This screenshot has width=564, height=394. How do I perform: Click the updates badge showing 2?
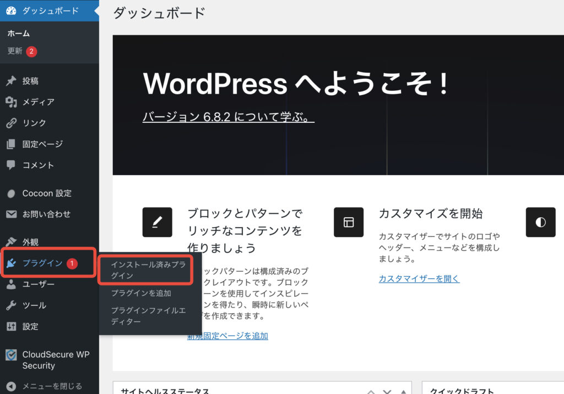[x=31, y=51]
